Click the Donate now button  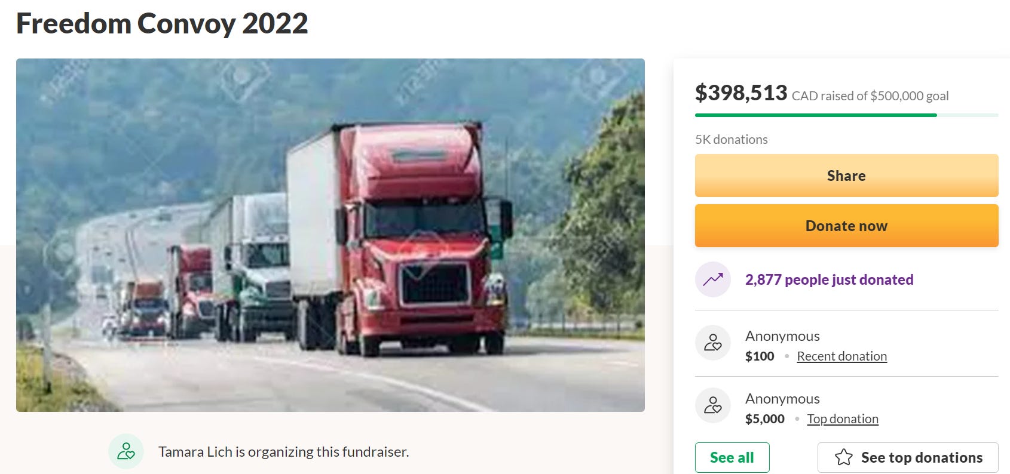pos(846,226)
